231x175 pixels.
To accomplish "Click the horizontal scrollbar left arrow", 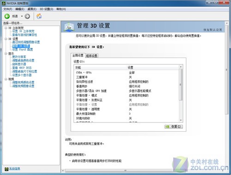I will coord(63,171).
